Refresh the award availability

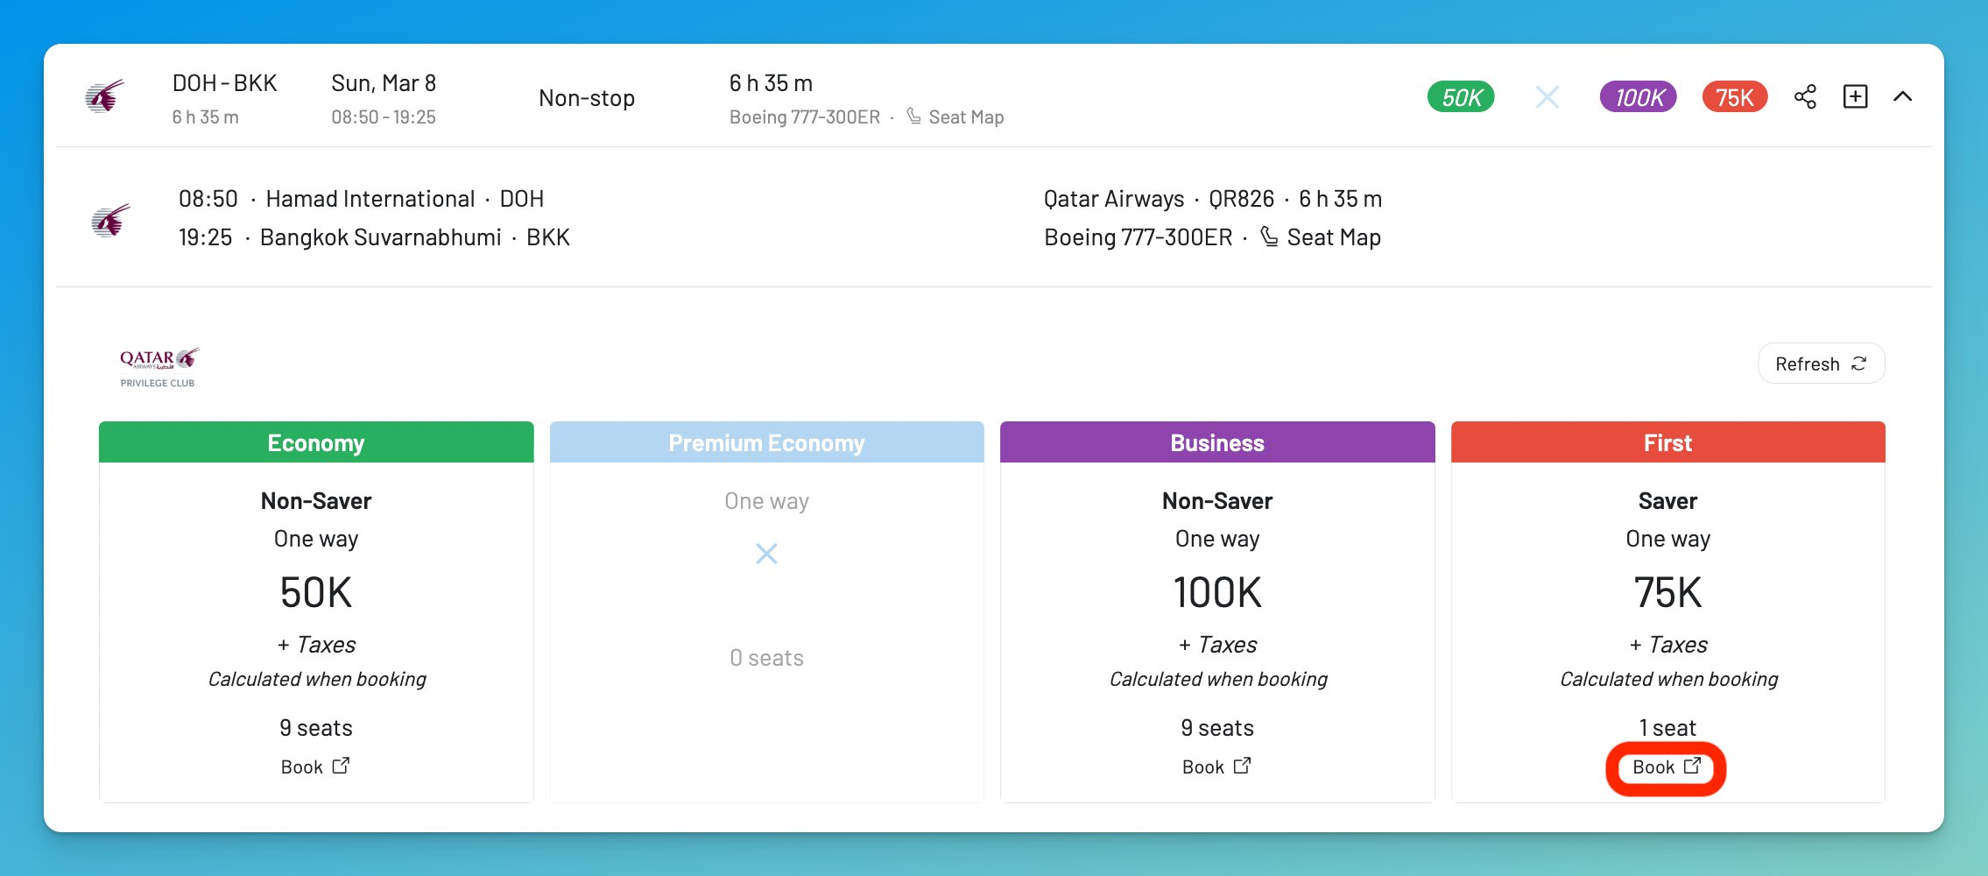pos(1822,363)
